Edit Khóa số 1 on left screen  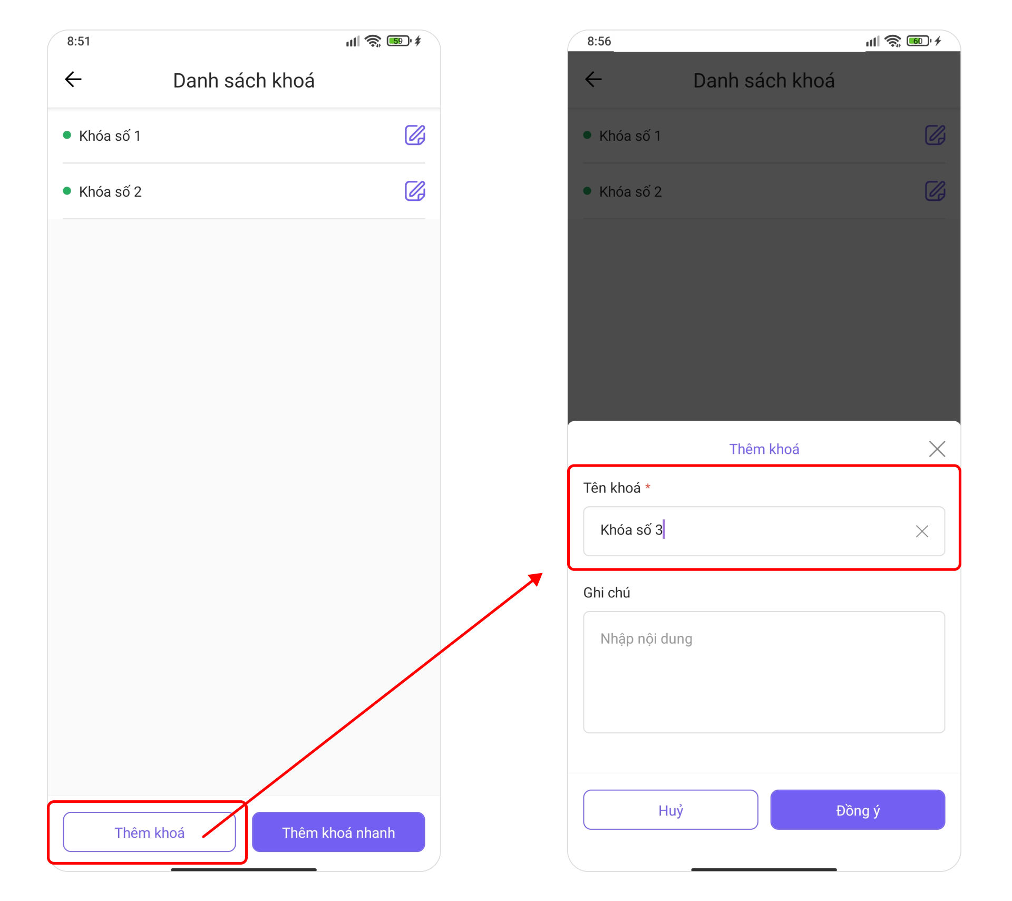[x=415, y=135]
